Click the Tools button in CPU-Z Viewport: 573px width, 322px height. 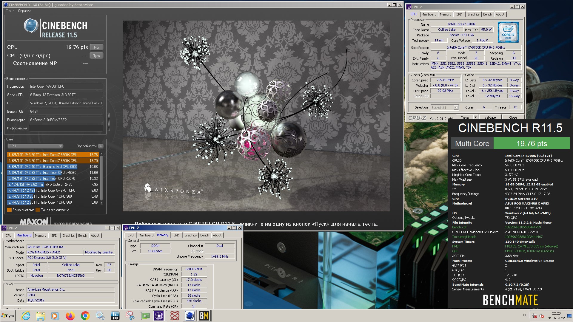click(464, 117)
